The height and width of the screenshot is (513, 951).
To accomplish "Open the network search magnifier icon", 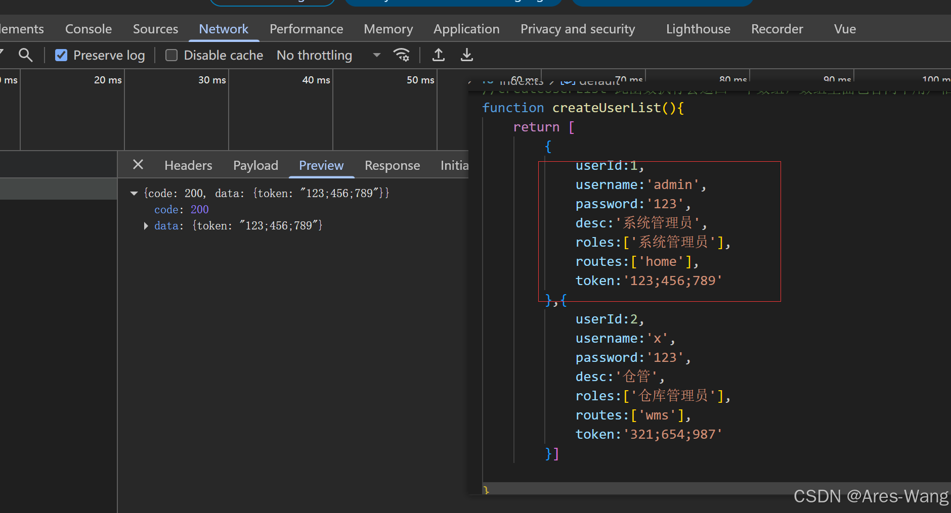I will click(25, 55).
